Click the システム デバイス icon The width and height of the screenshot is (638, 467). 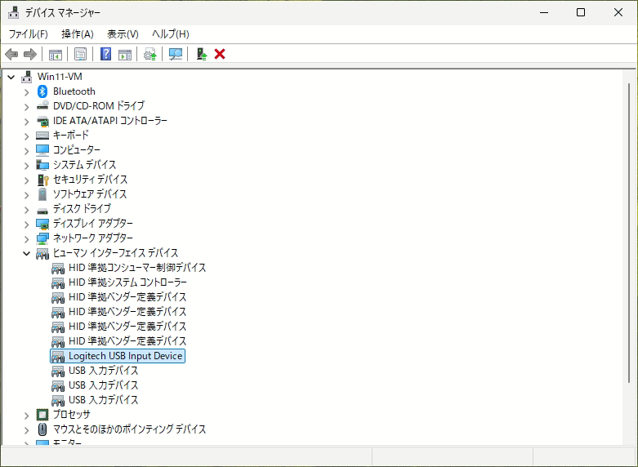click(42, 165)
